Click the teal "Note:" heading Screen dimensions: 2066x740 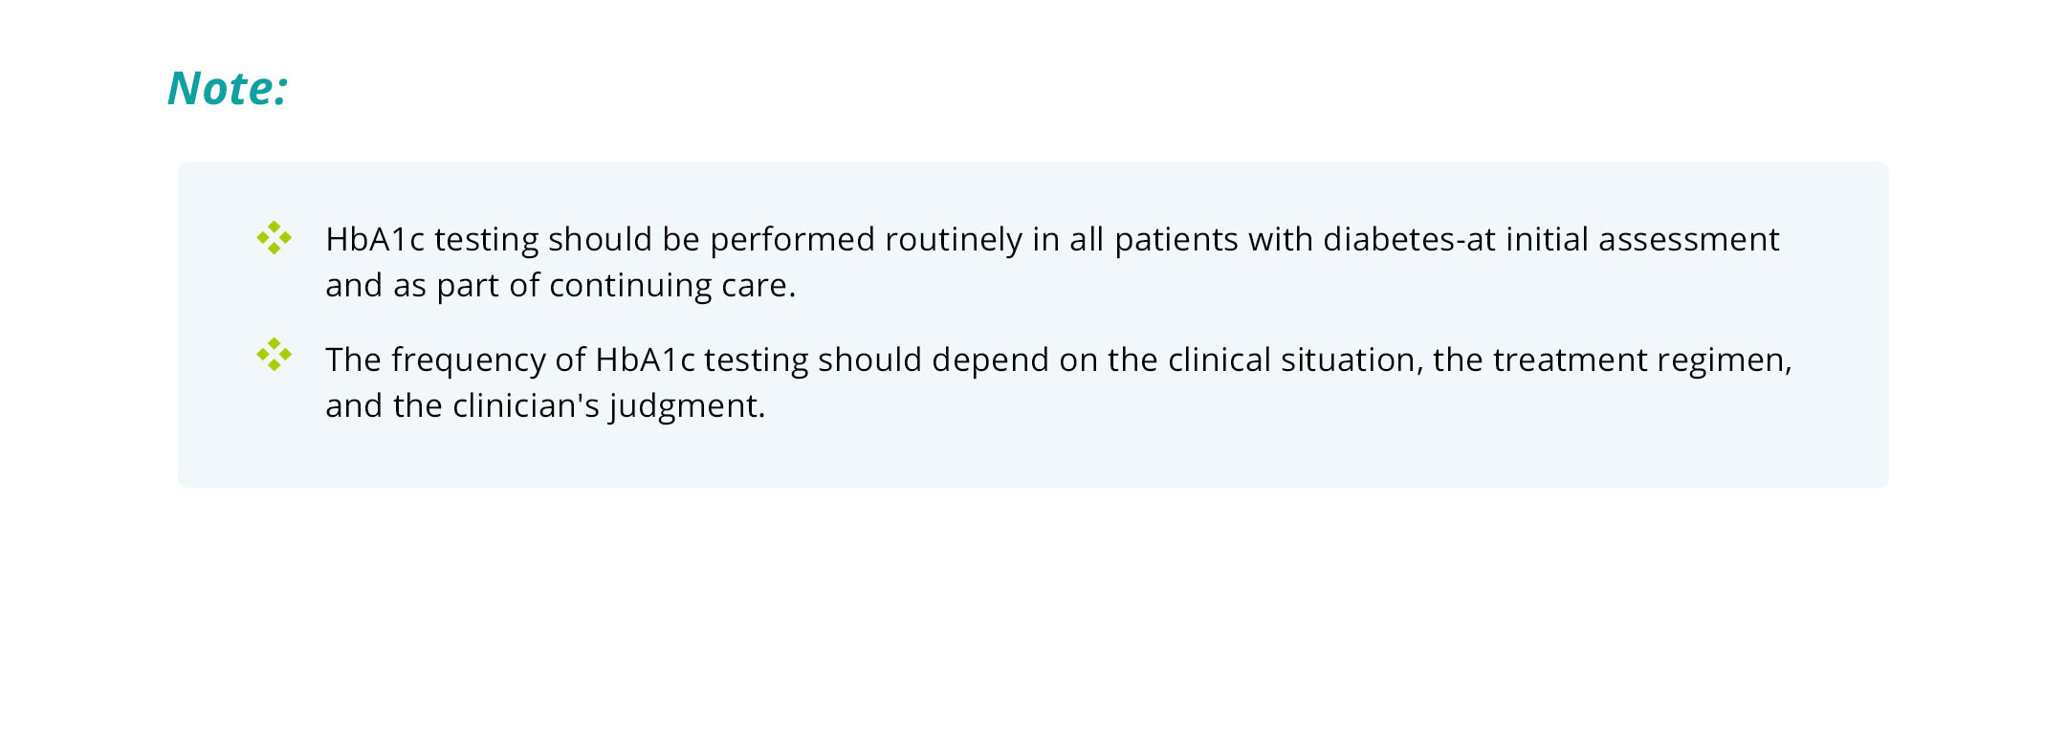click(228, 88)
